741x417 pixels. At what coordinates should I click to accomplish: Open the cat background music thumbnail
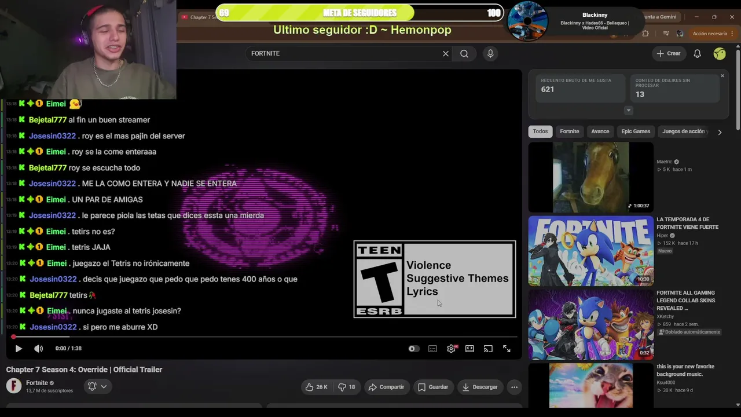tap(590, 385)
